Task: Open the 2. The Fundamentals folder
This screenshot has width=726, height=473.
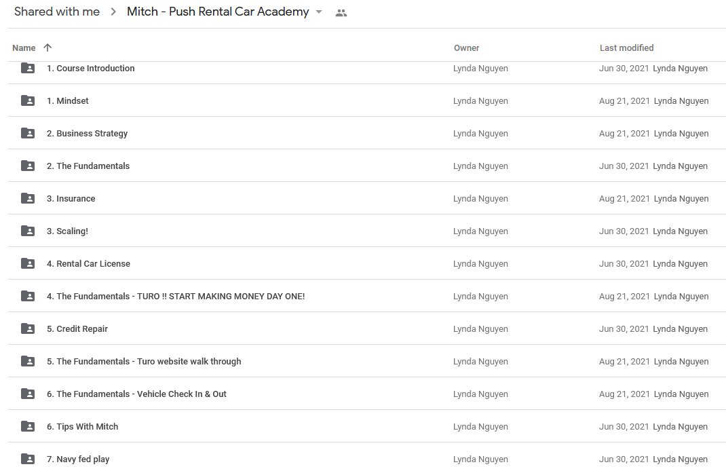Action: coord(88,166)
